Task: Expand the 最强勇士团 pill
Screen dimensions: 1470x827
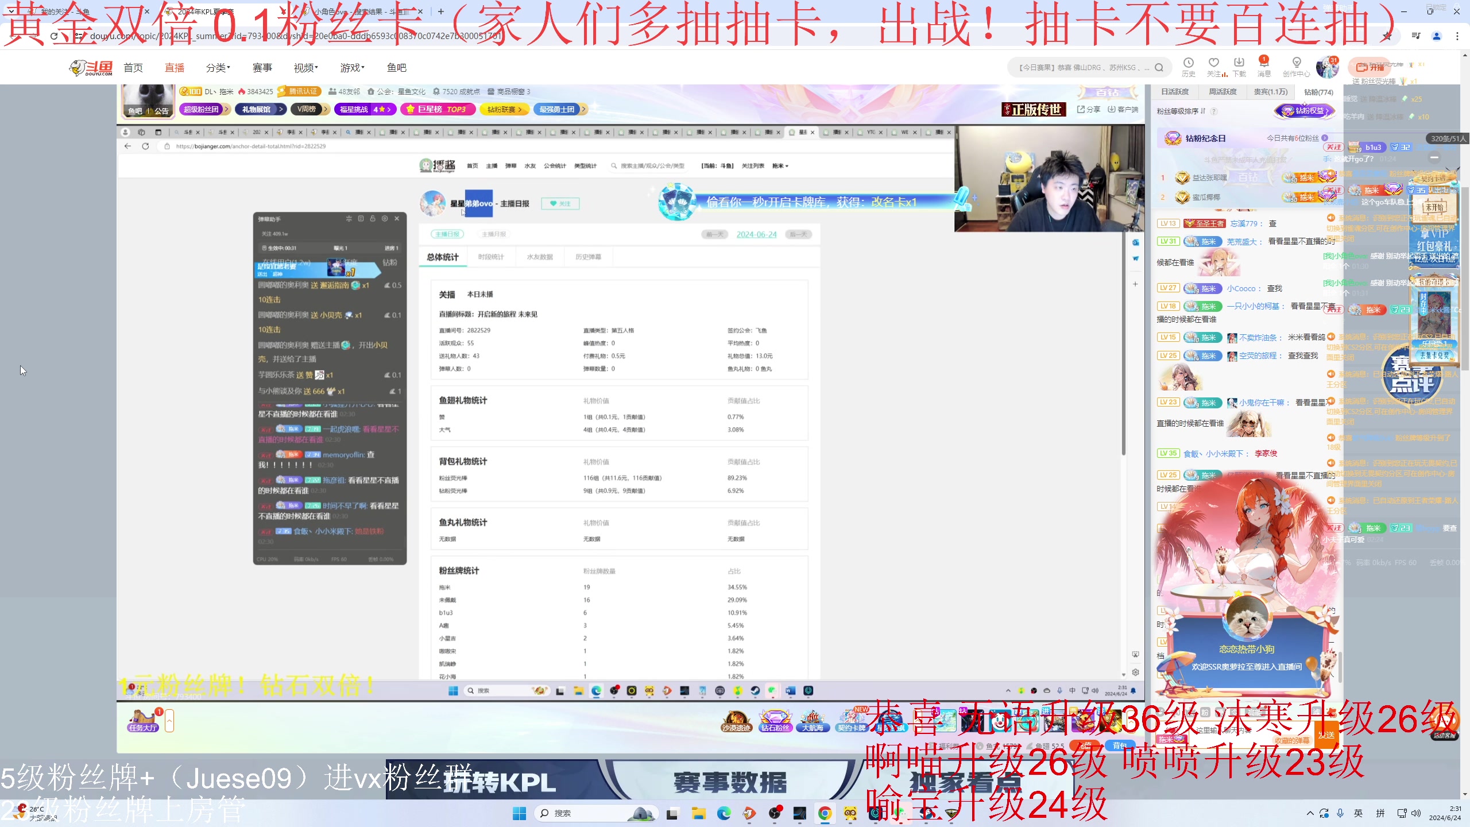Action: [560, 109]
